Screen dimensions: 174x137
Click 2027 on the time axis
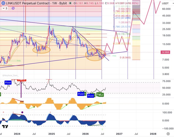click(119, 134)
